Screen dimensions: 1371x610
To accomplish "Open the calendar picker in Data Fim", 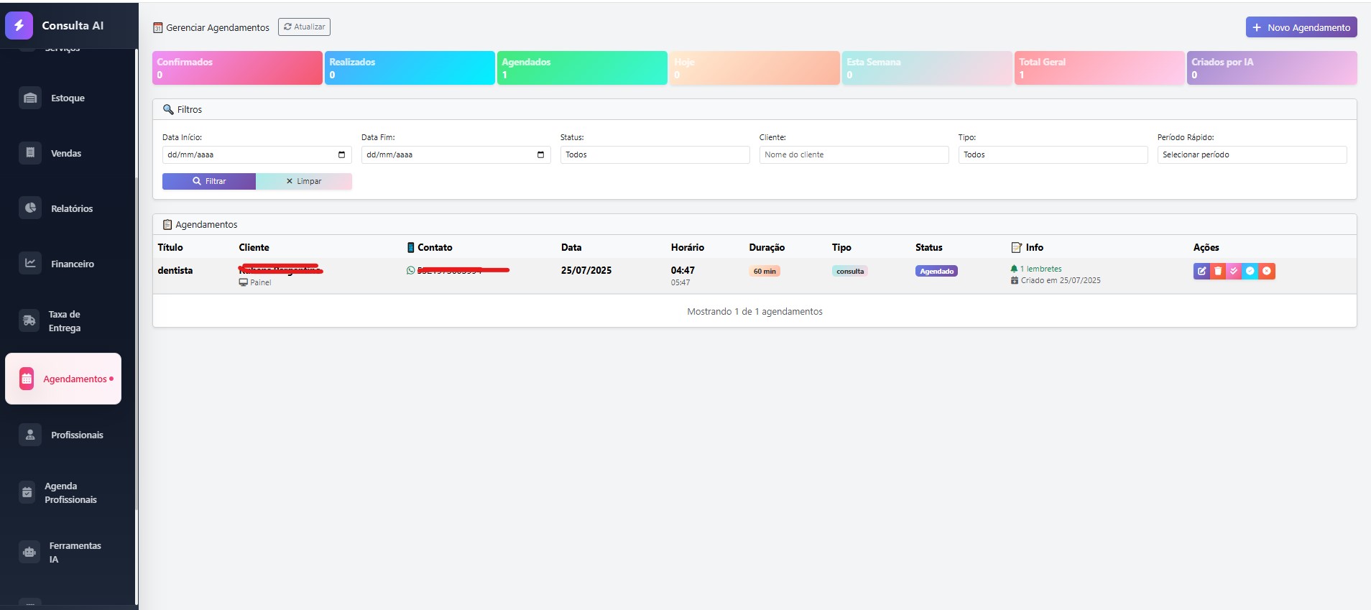I will [x=540, y=154].
